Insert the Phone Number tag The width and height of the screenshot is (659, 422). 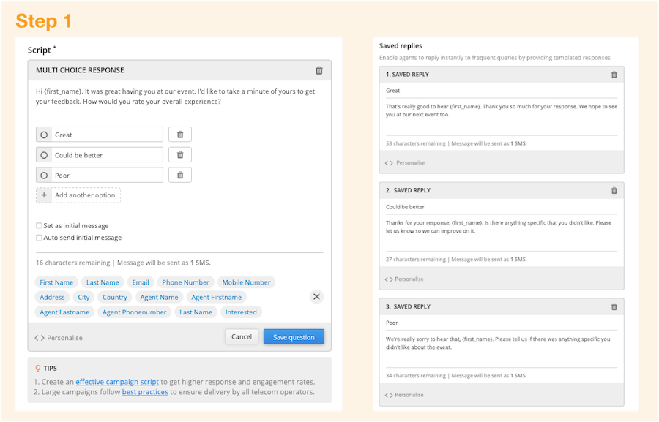click(185, 282)
